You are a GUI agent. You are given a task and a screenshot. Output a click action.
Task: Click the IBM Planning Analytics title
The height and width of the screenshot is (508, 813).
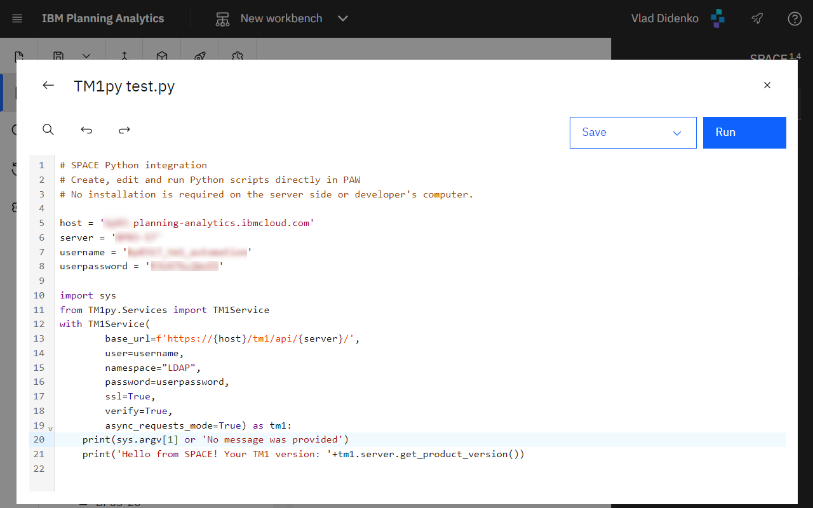pyautogui.click(x=103, y=18)
